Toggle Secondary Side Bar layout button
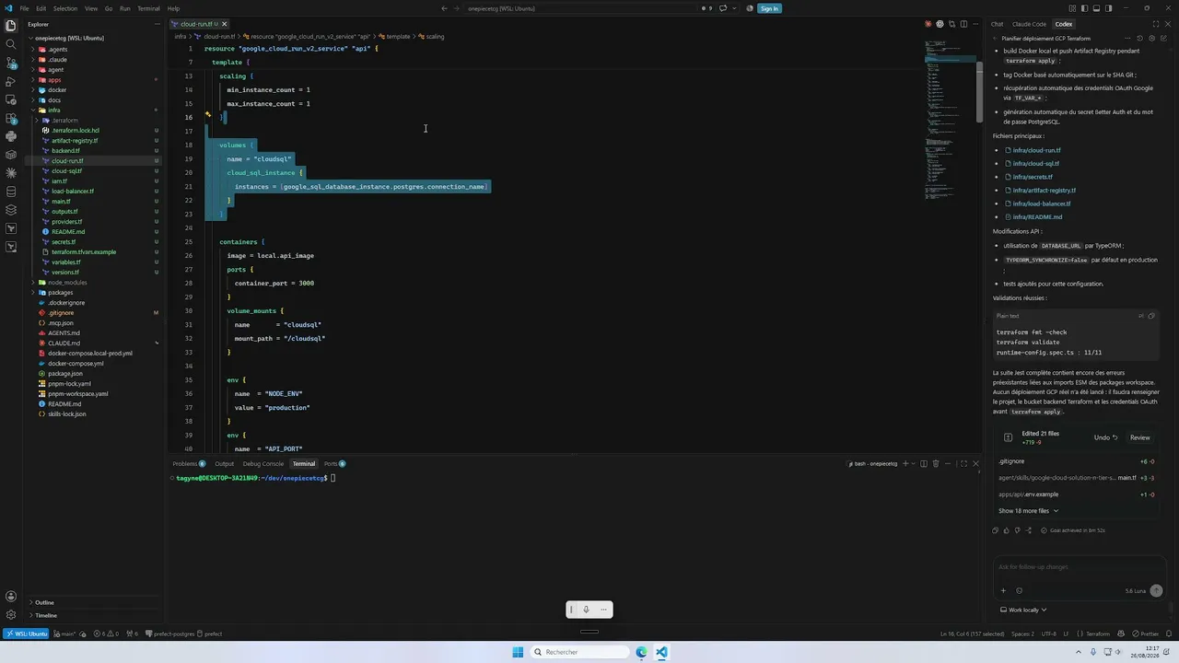 tap(1107, 8)
